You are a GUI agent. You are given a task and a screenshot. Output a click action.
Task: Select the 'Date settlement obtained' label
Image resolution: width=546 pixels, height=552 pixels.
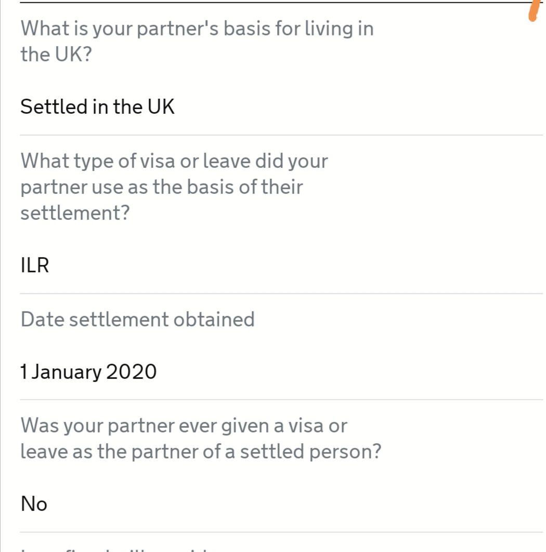(x=137, y=319)
